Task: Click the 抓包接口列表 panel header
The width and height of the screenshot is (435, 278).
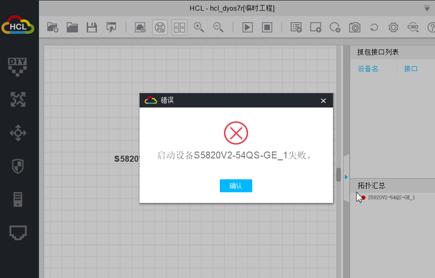Action: pyautogui.click(x=378, y=52)
